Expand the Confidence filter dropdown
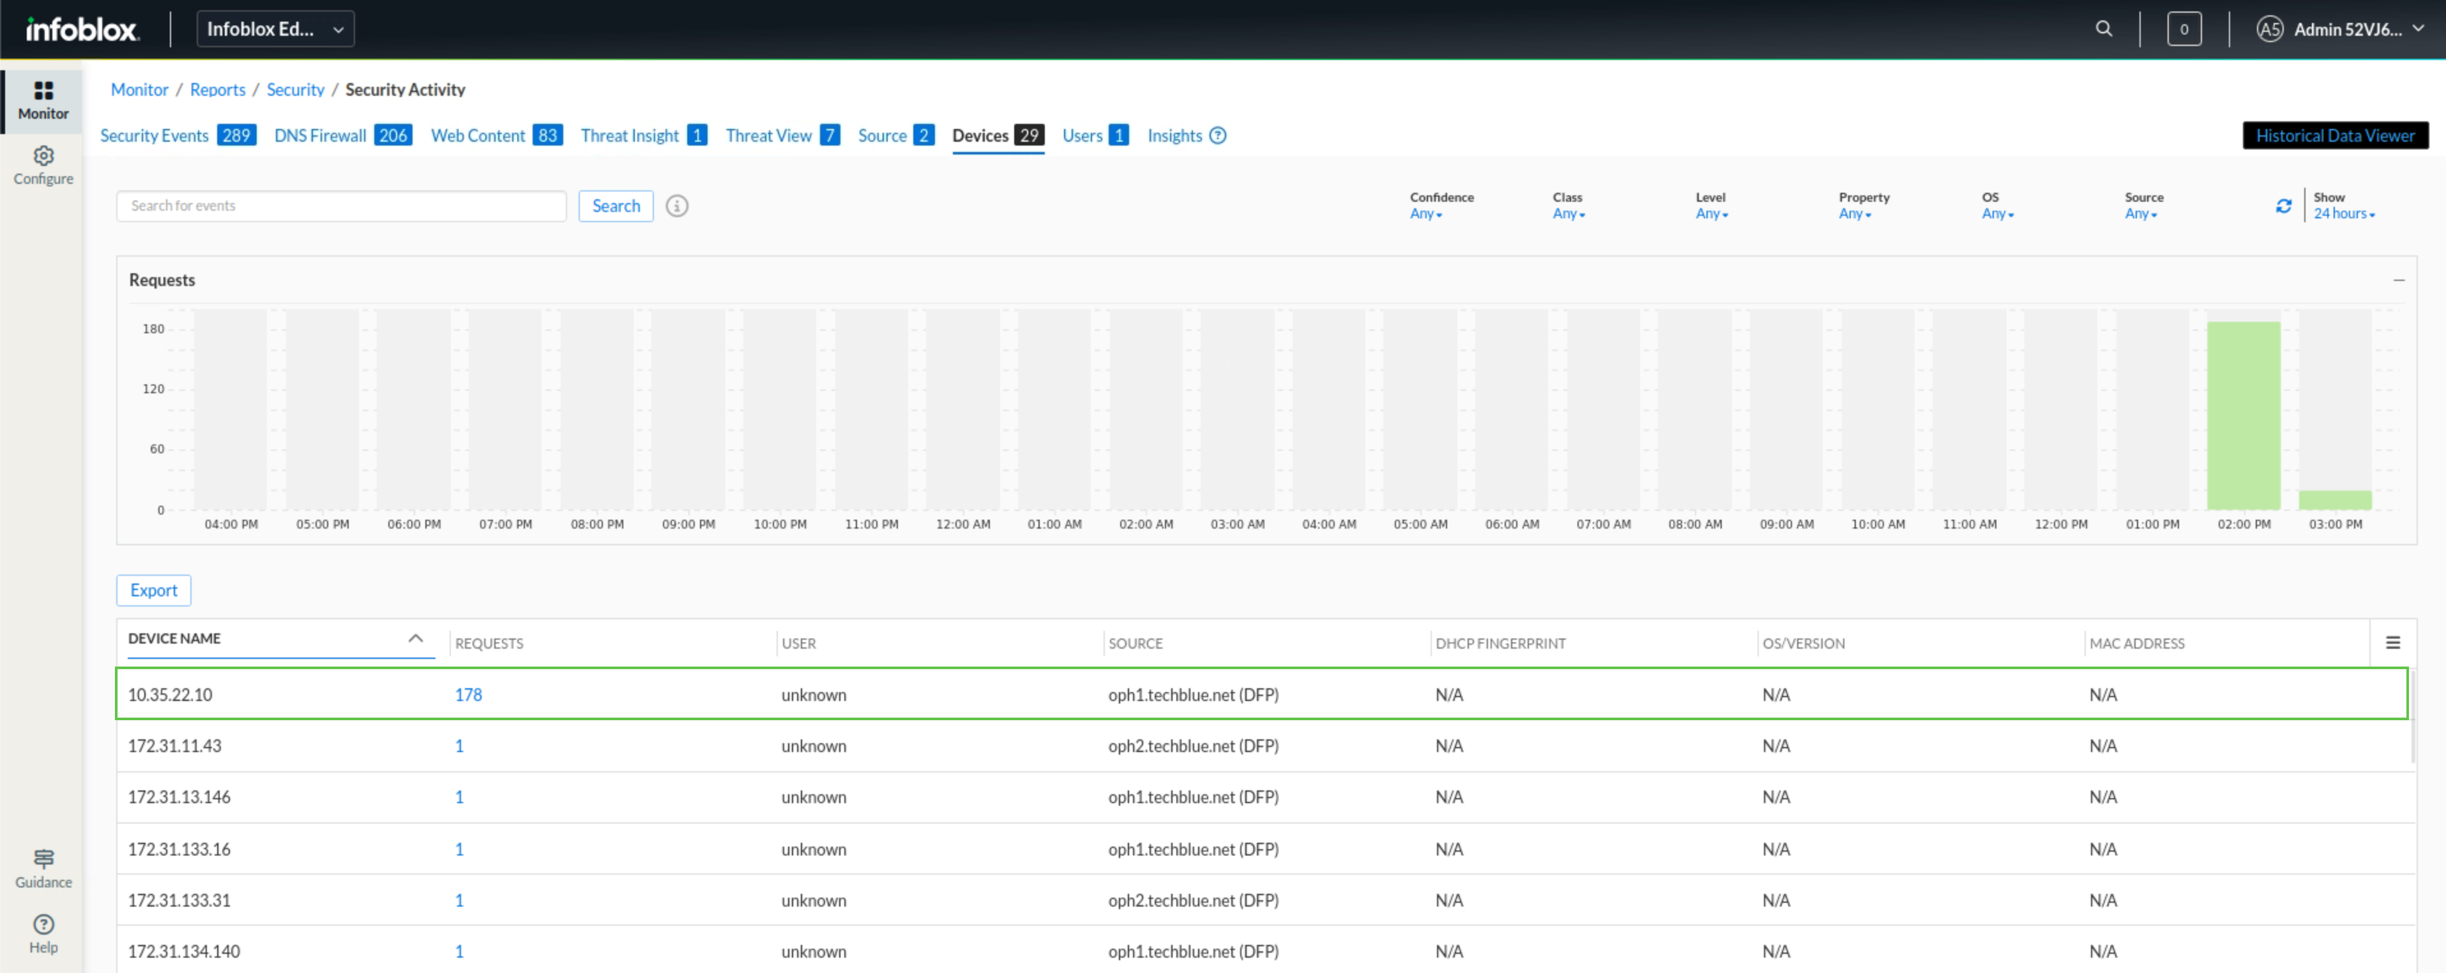Image resolution: width=2446 pixels, height=973 pixels. (x=1425, y=215)
